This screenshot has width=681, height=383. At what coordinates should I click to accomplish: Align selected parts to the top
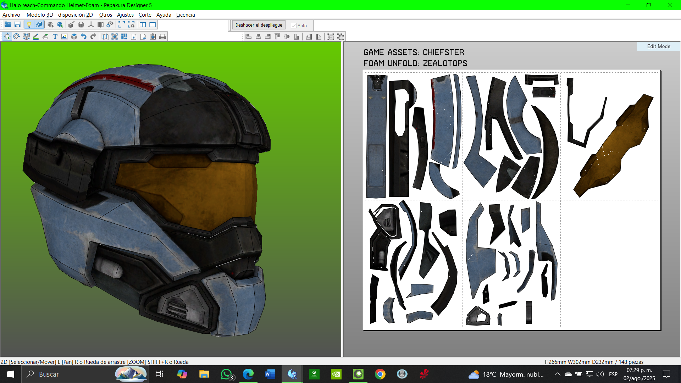[277, 37]
